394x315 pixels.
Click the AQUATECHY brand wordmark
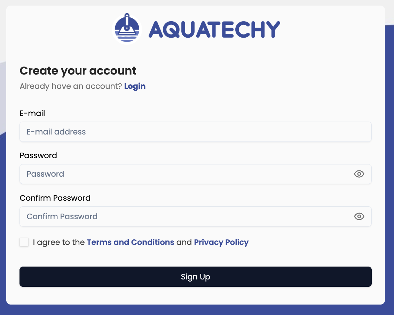point(214,29)
